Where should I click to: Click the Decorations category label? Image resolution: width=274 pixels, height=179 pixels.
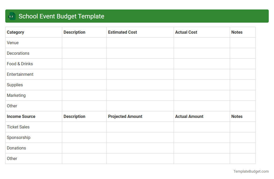[x=18, y=53]
